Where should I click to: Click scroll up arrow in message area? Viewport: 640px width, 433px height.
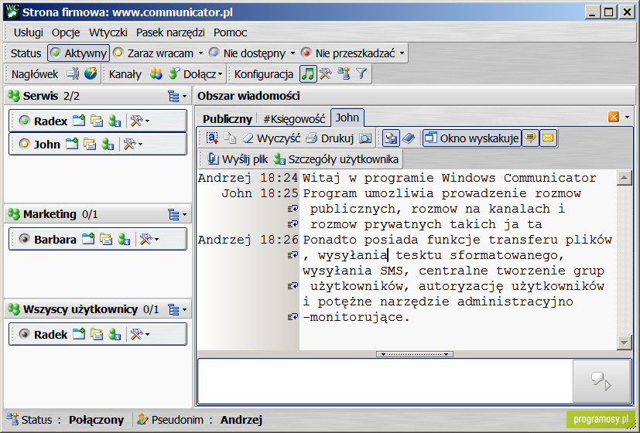(x=624, y=178)
